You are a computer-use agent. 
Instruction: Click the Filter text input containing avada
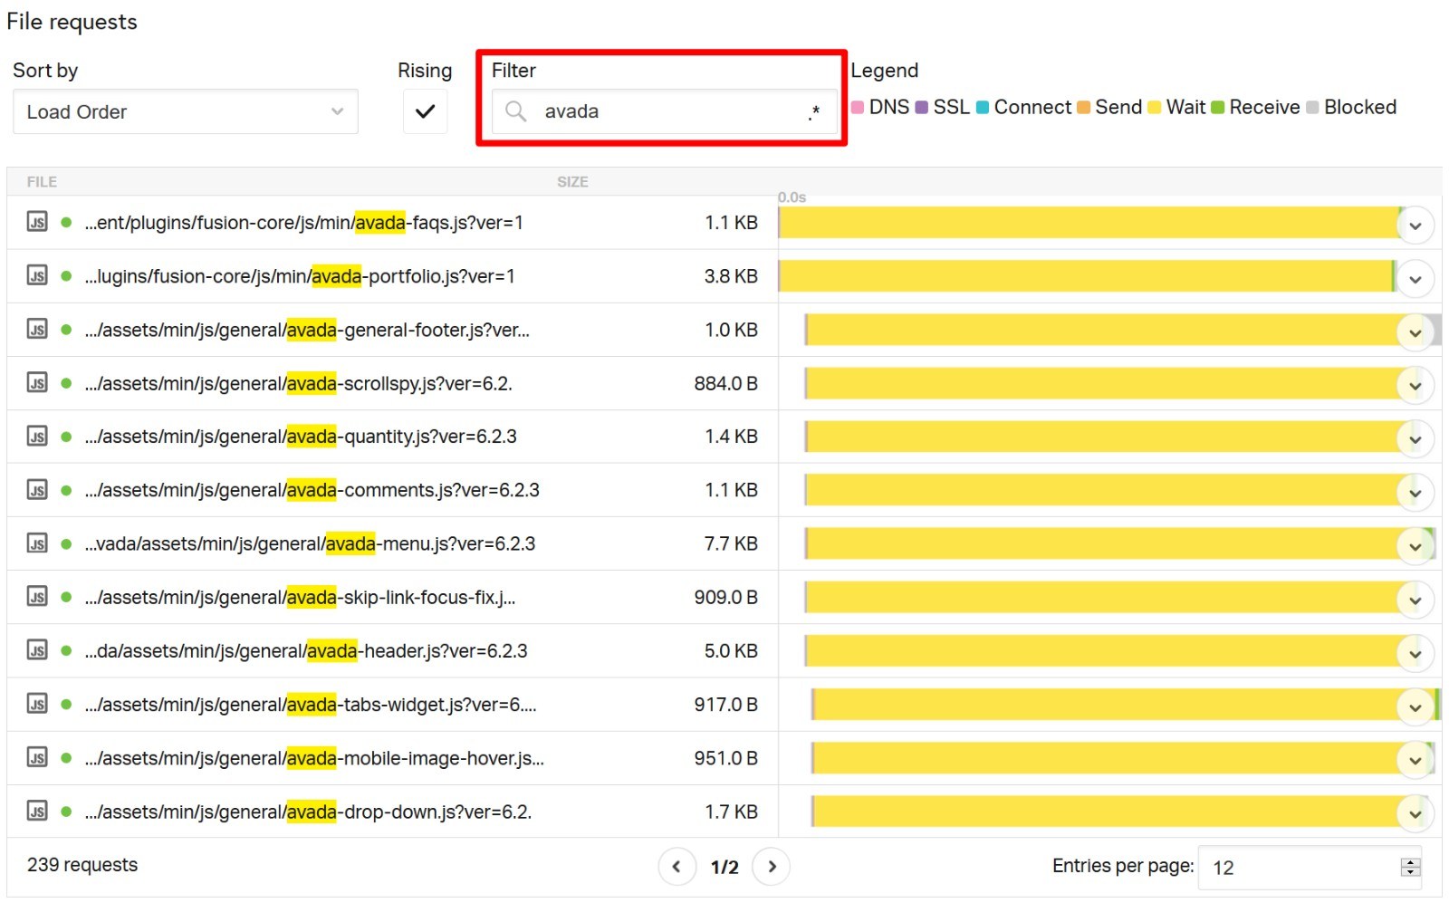665,111
